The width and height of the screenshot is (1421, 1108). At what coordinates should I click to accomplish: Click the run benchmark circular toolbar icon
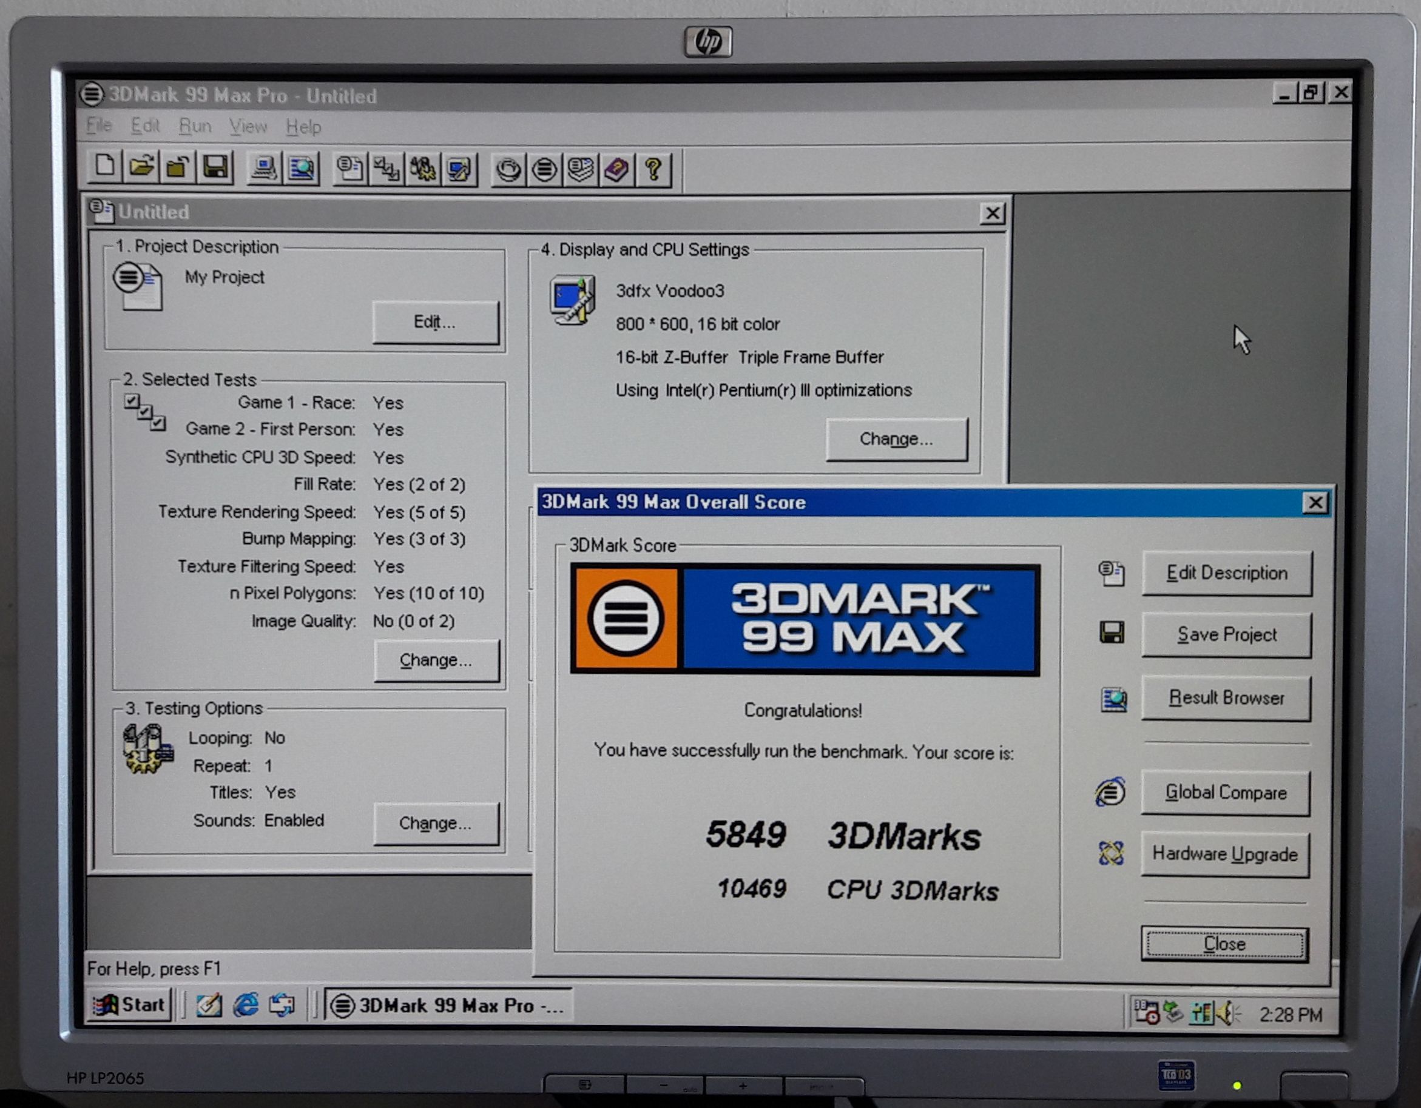508,170
